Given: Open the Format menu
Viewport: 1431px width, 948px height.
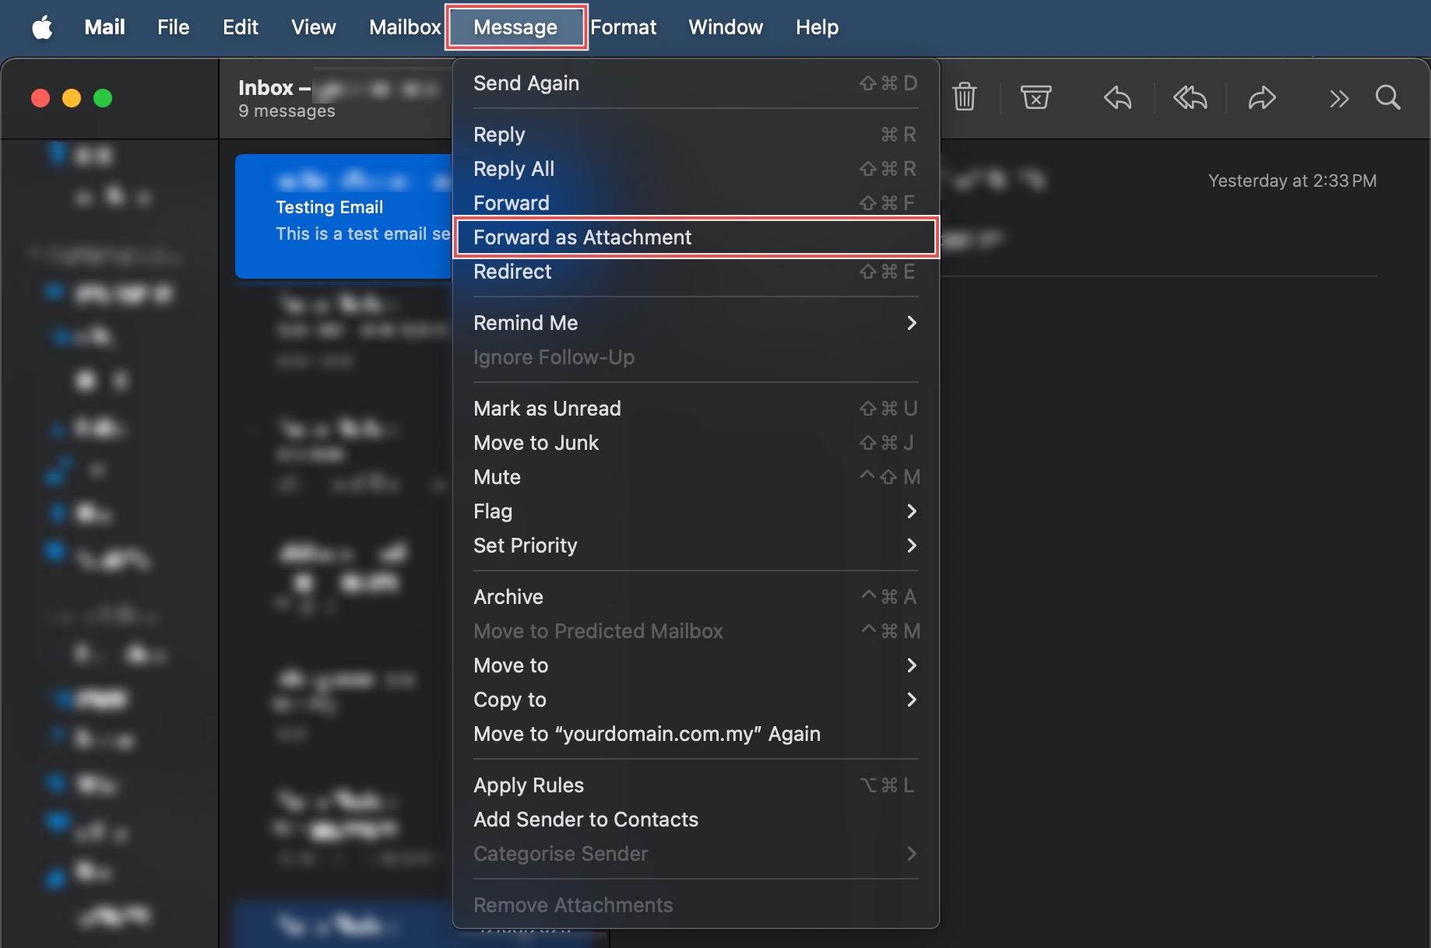Looking at the screenshot, I should (623, 28).
